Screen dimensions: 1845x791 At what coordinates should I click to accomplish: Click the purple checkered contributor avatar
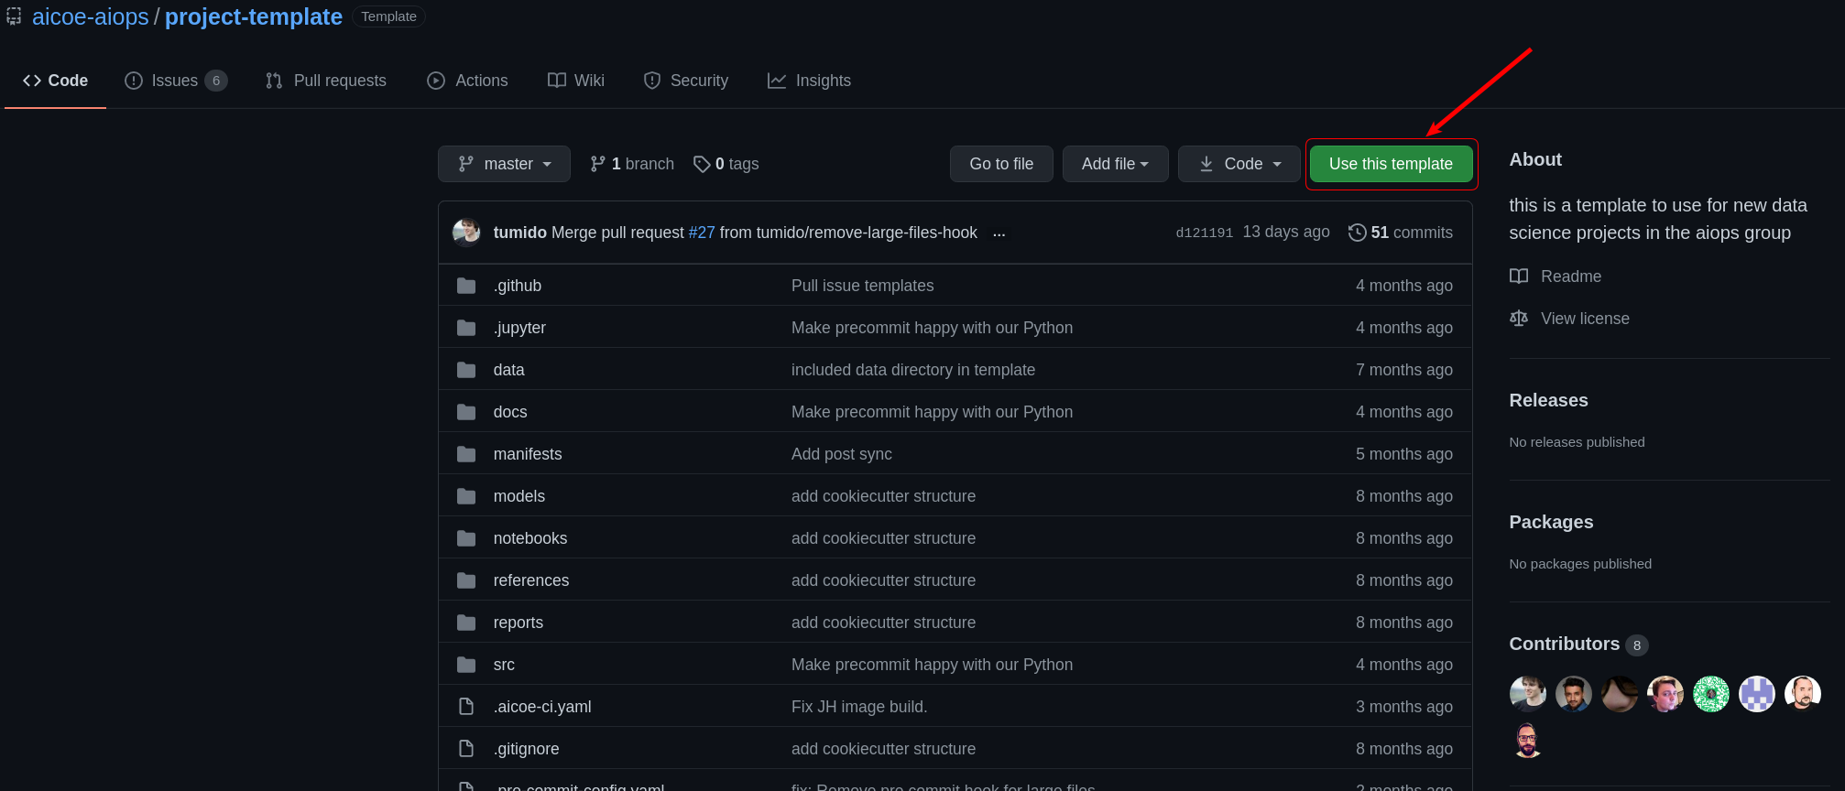tap(1757, 694)
